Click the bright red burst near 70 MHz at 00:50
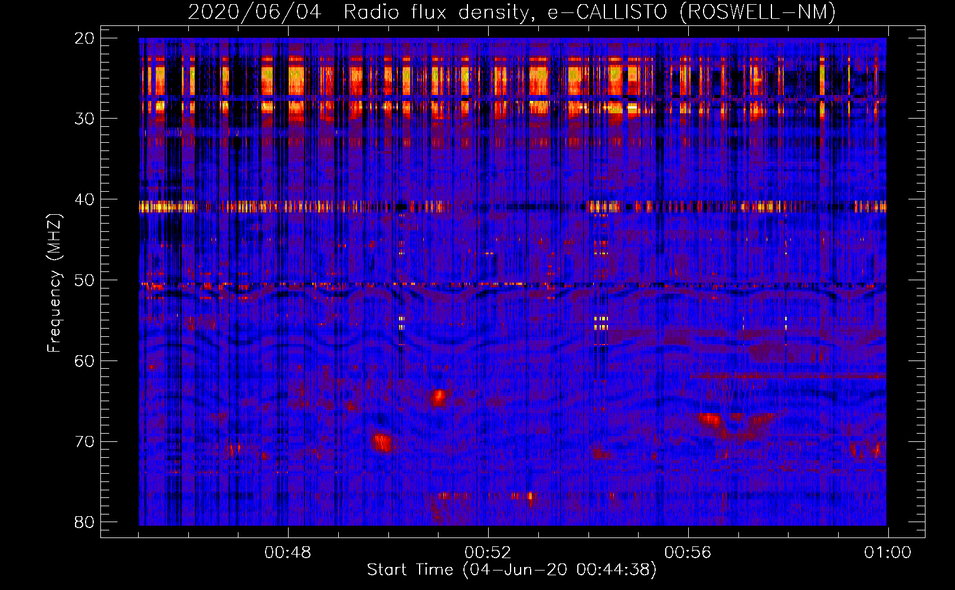Viewport: 955px width, 590px height. tap(382, 442)
